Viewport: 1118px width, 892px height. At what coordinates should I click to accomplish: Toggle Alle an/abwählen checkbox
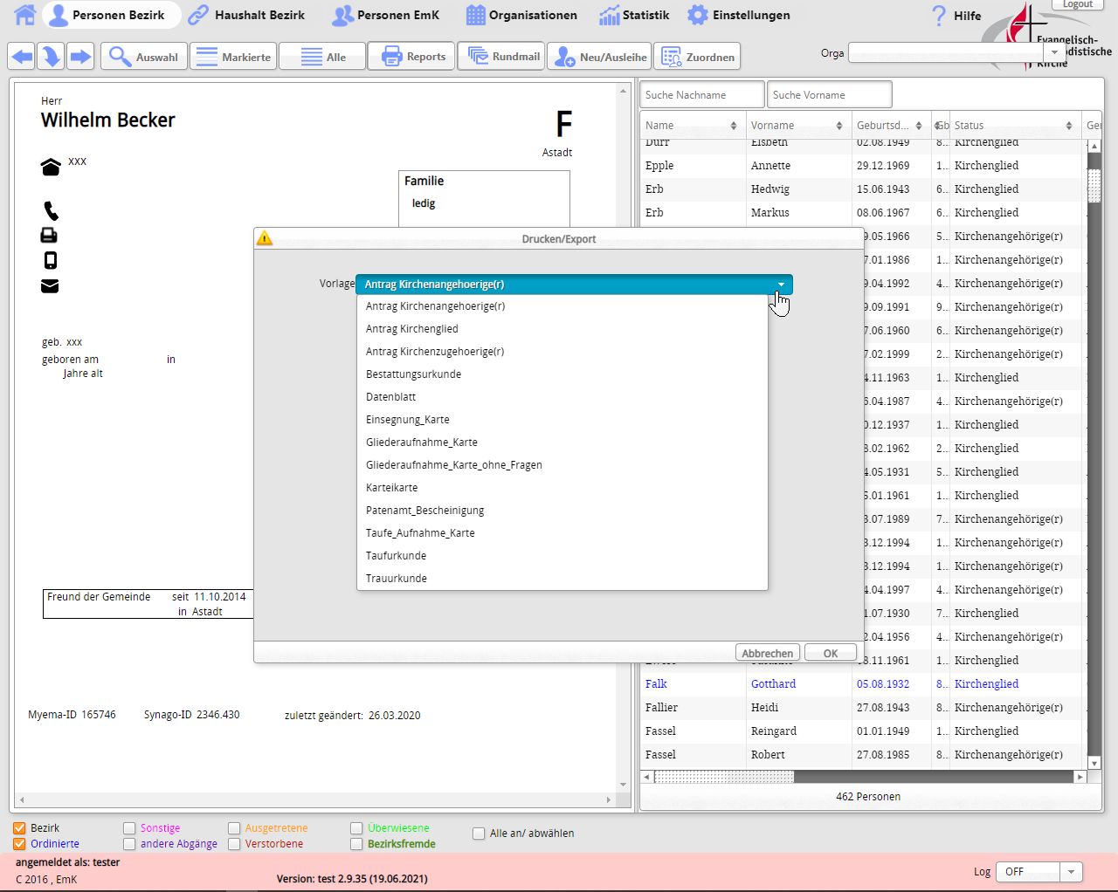pos(479,834)
